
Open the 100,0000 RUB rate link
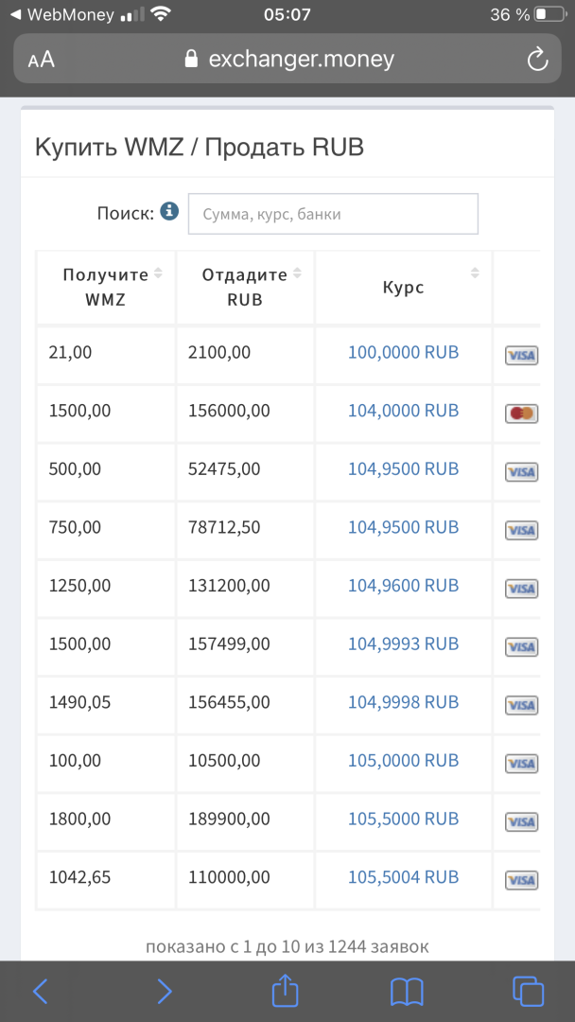(x=403, y=353)
